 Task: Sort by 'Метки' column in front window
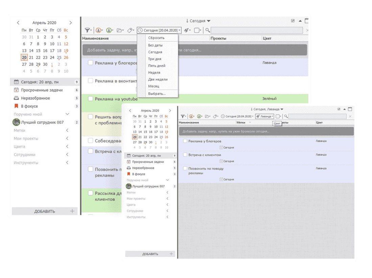241,122
